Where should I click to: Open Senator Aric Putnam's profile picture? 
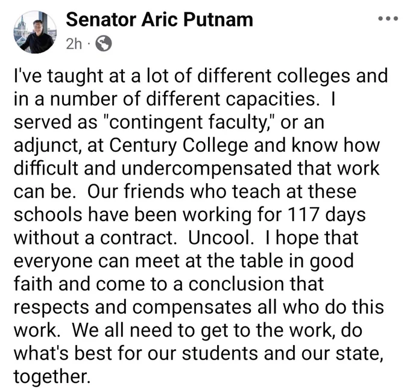pyautogui.click(x=35, y=32)
